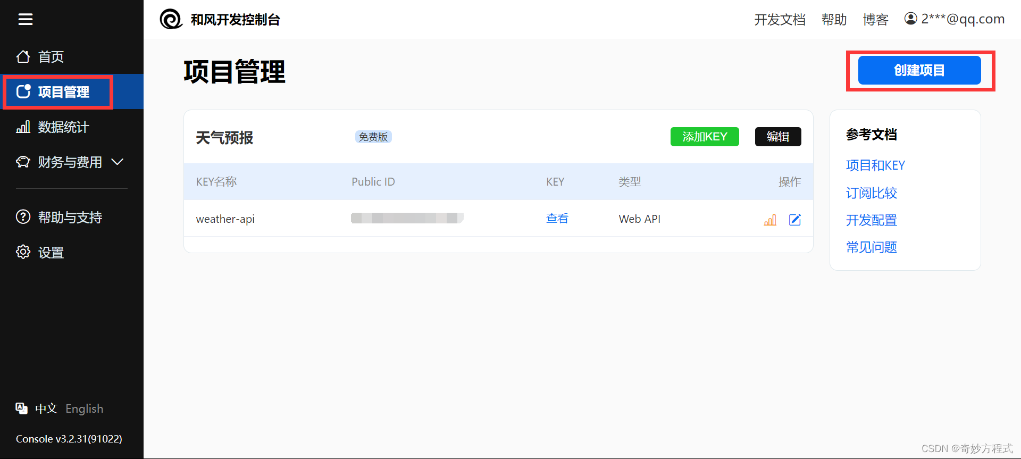
Task: Click edit pencil icon for weather-api
Action: [x=795, y=220]
